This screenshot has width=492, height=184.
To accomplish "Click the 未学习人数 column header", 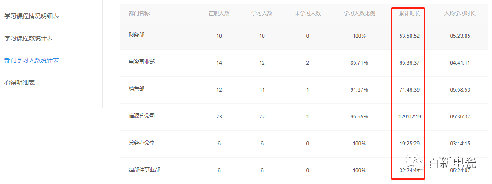I will [x=308, y=13].
